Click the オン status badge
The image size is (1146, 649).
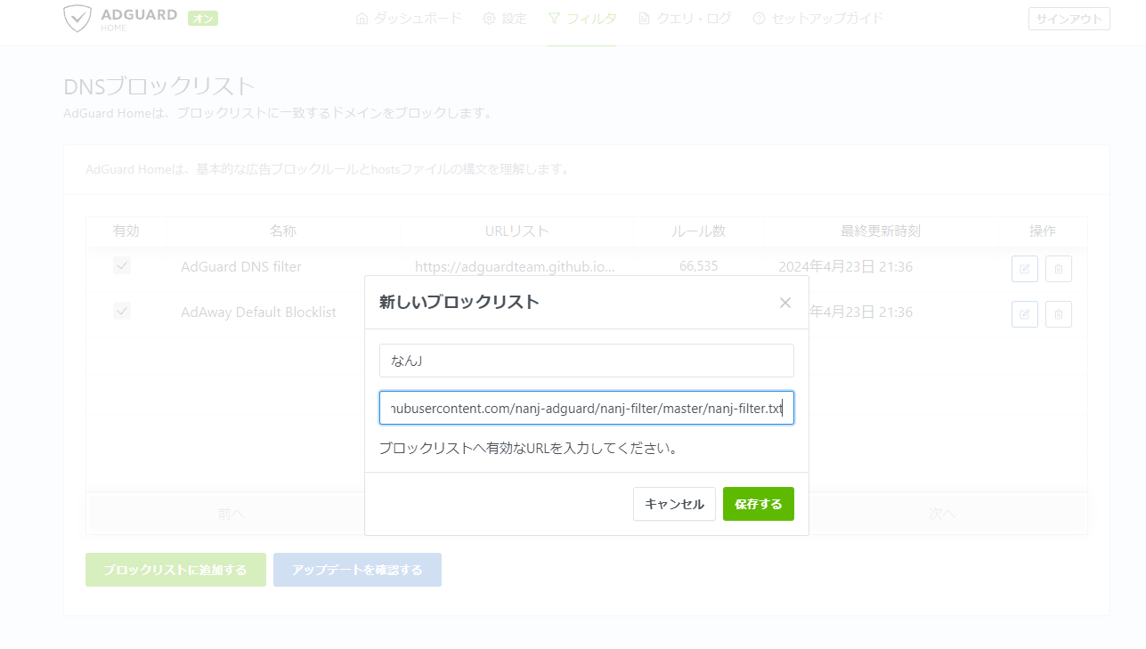coord(203,19)
